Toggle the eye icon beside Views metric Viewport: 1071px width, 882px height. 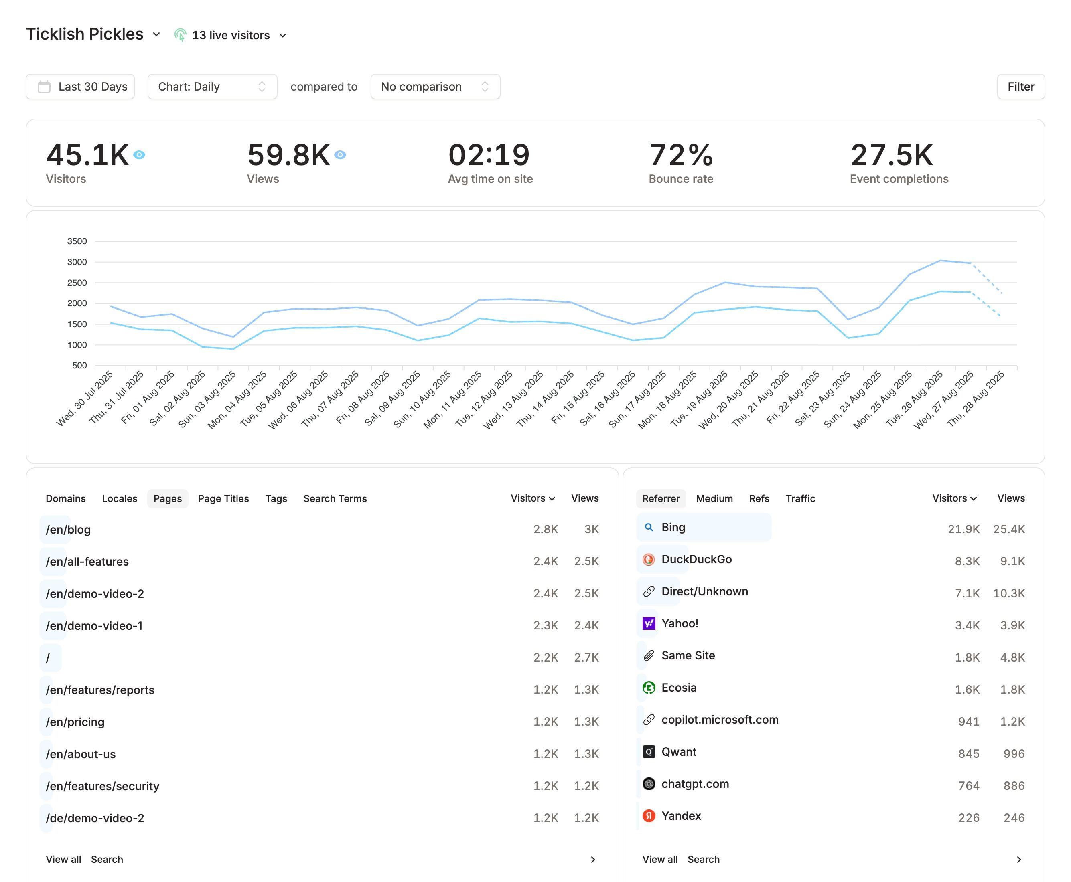339,154
